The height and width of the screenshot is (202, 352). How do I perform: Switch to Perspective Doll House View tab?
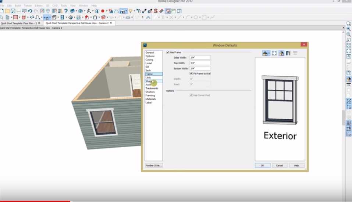(x=77, y=23)
